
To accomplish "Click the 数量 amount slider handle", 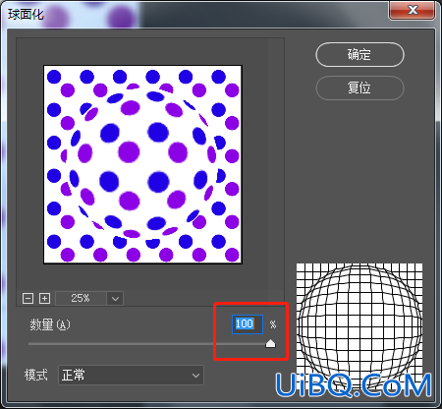I will 270,343.
